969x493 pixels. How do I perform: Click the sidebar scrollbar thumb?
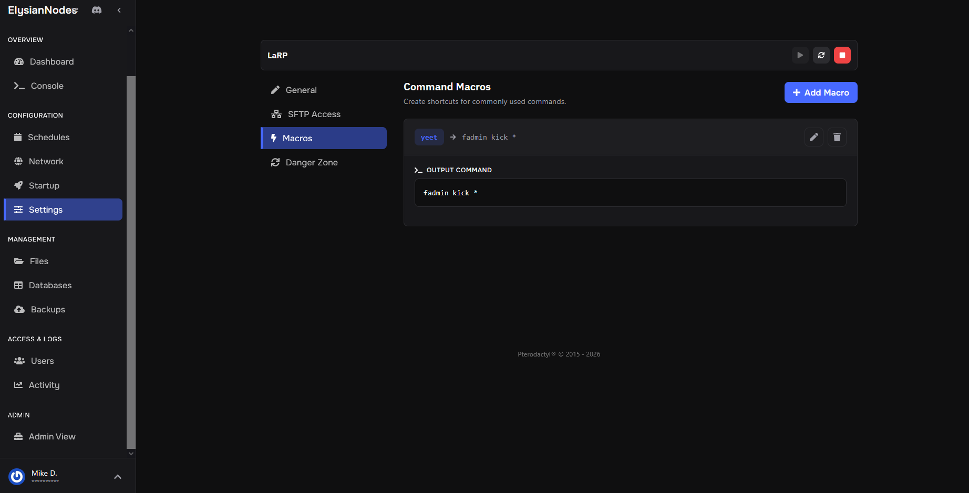pos(131,263)
